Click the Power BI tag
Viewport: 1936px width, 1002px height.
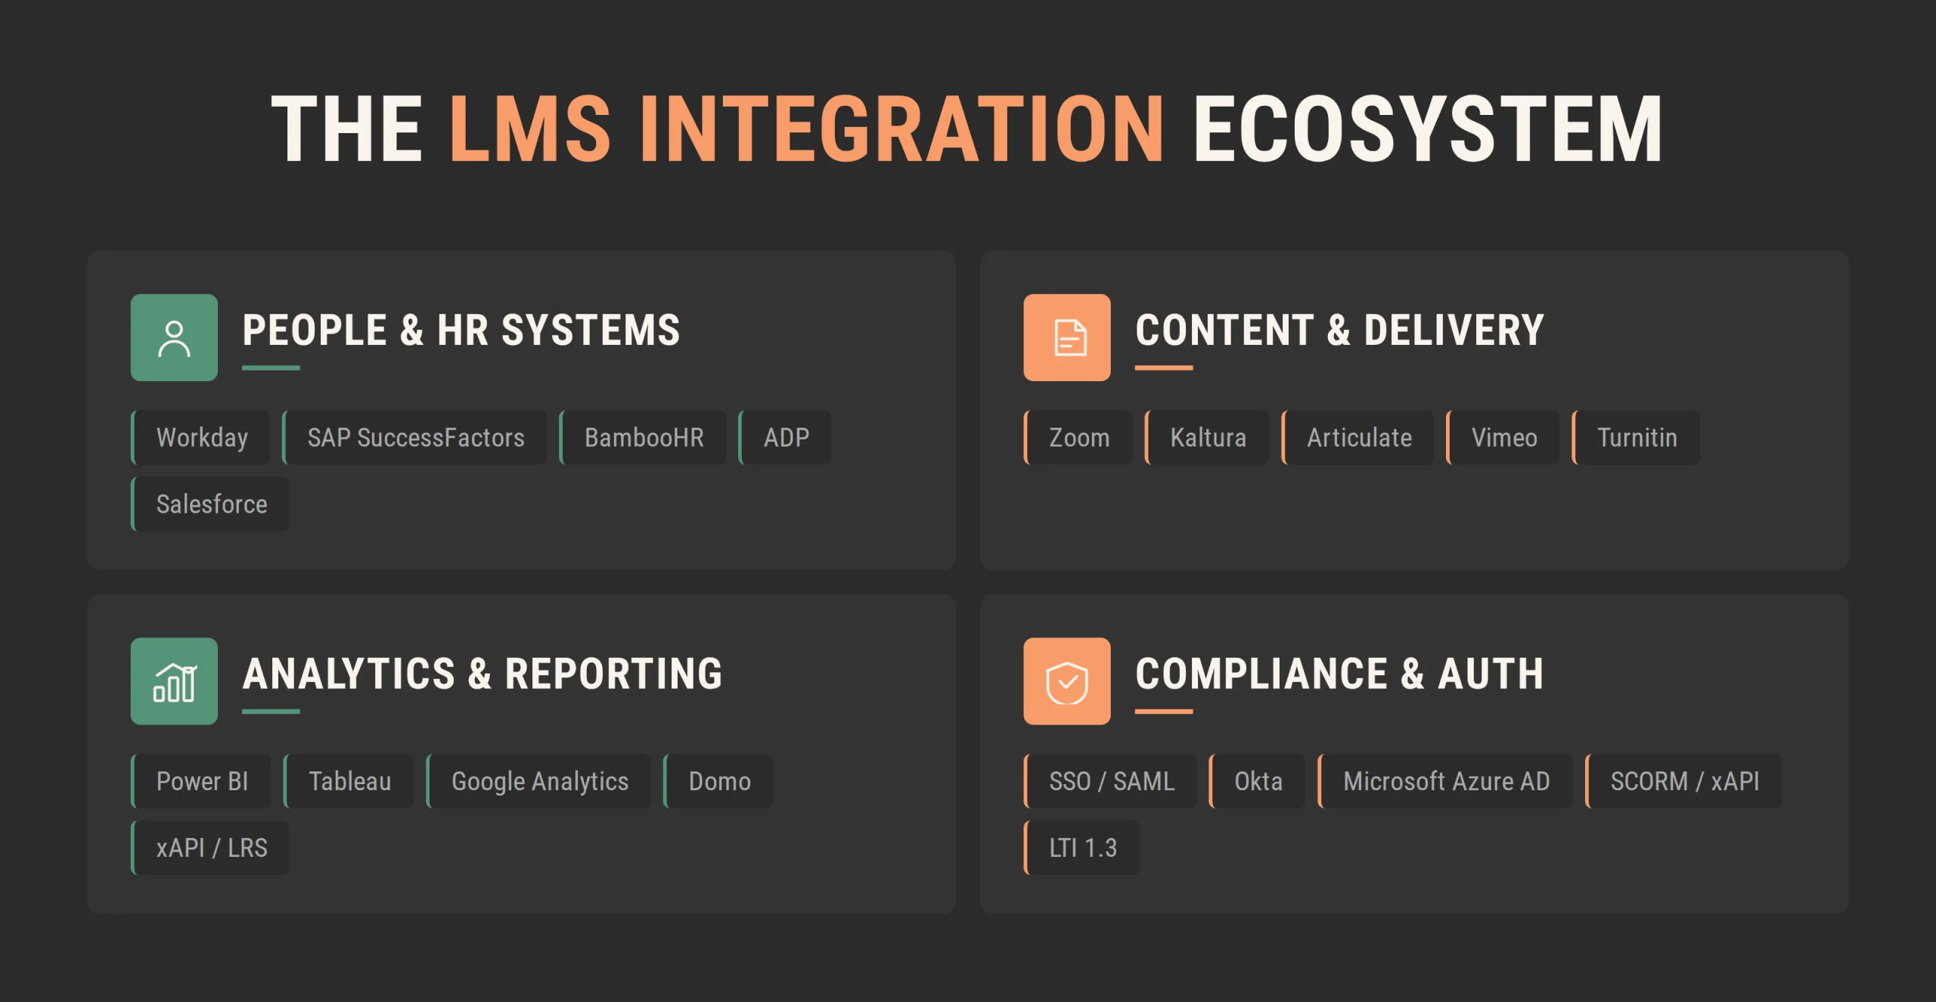(201, 781)
